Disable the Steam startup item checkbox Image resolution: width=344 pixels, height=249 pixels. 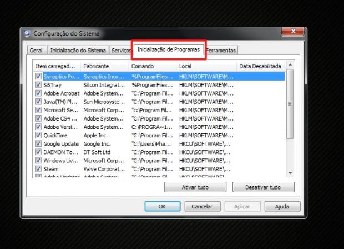click(38, 168)
